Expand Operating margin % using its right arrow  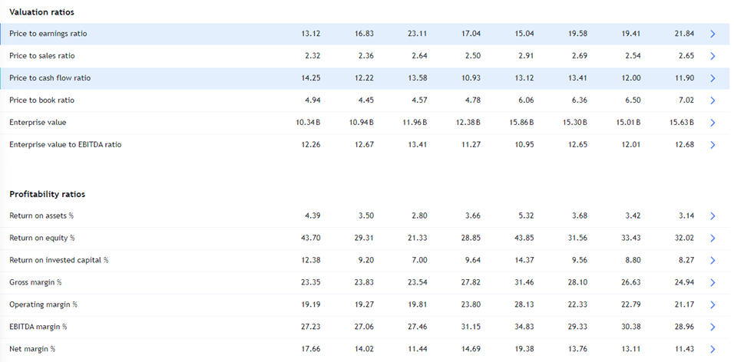point(713,305)
